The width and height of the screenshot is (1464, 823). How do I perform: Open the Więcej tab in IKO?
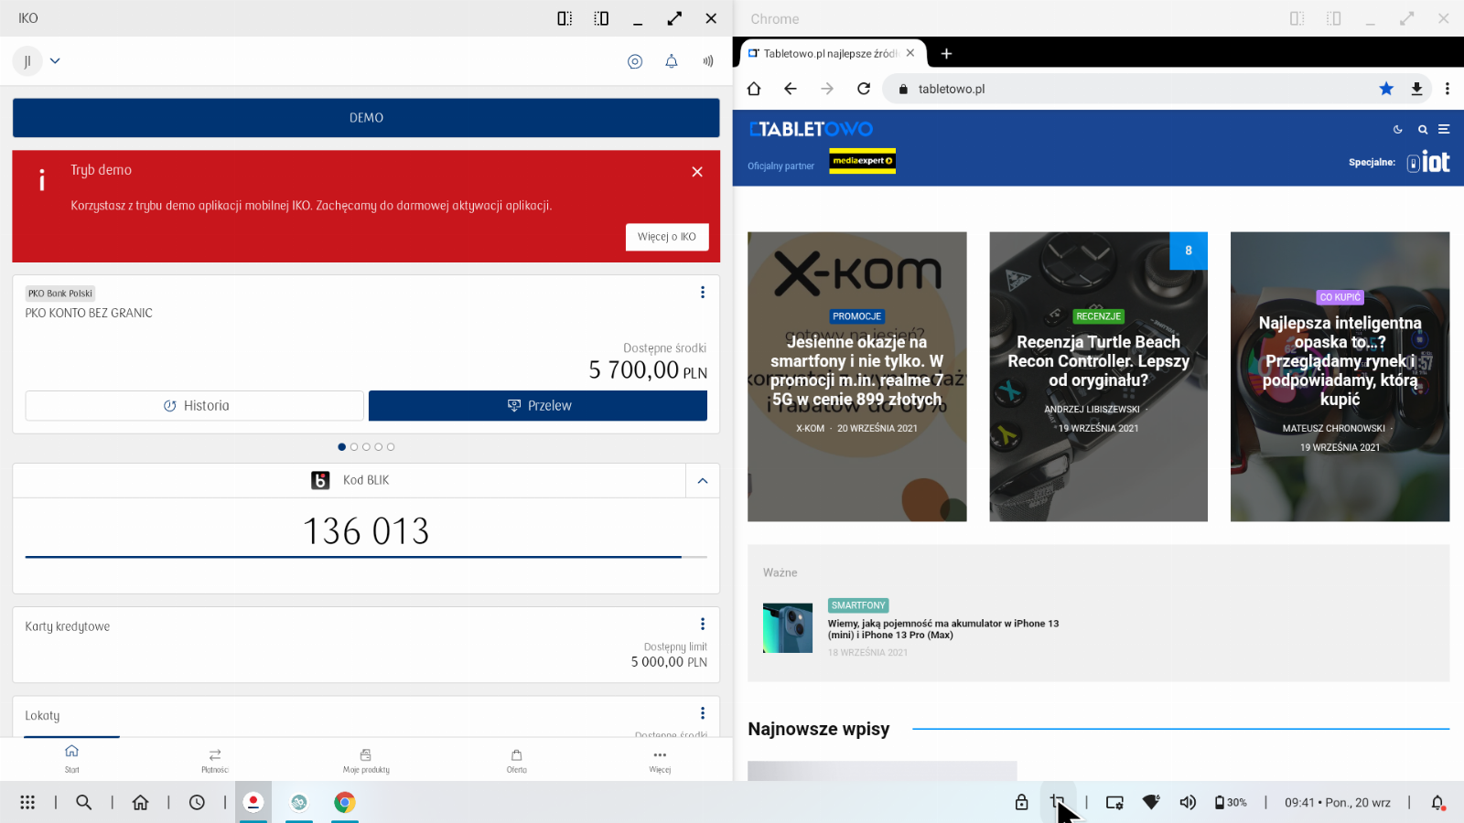pos(660,760)
